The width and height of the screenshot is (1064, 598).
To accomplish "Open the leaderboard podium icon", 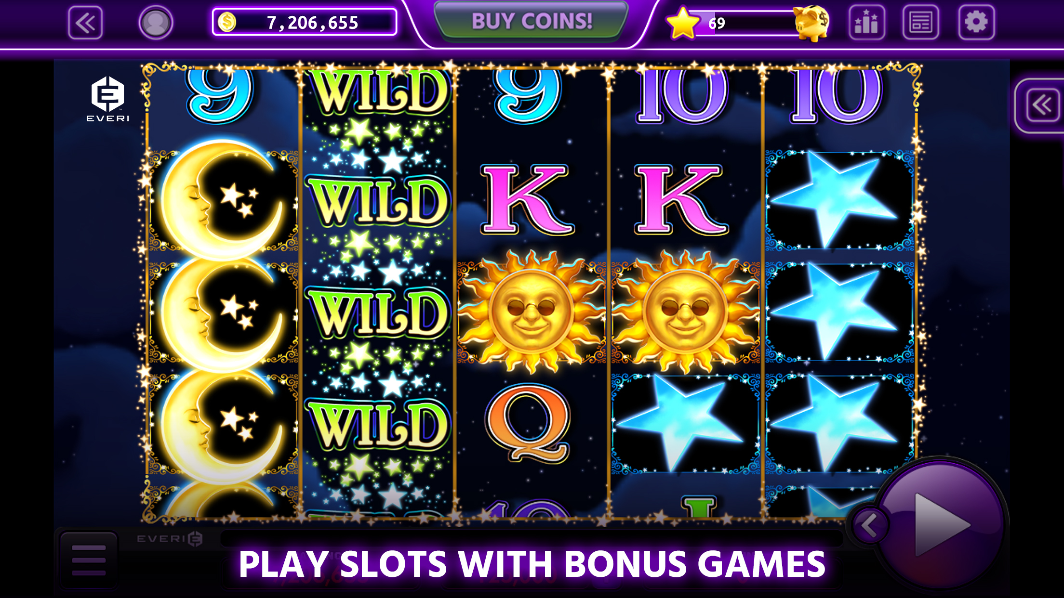I will pyautogui.click(x=866, y=22).
